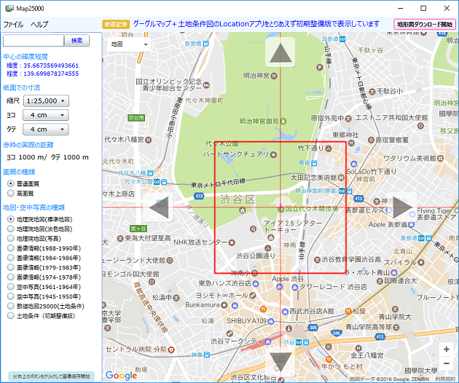Open the ヨコ width dropdown
The image size is (459, 383).
tap(46, 115)
